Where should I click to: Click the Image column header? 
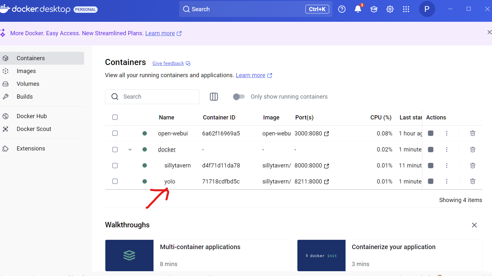click(x=271, y=118)
